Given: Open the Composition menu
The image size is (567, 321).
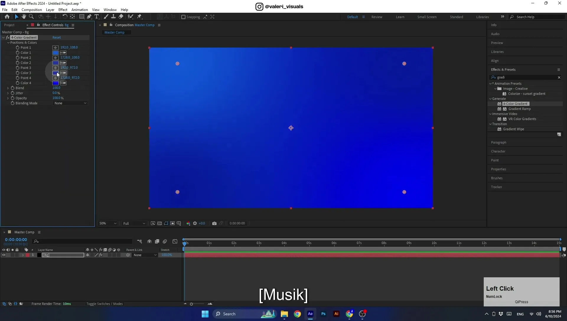Looking at the screenshot, I should pos(32,10).
